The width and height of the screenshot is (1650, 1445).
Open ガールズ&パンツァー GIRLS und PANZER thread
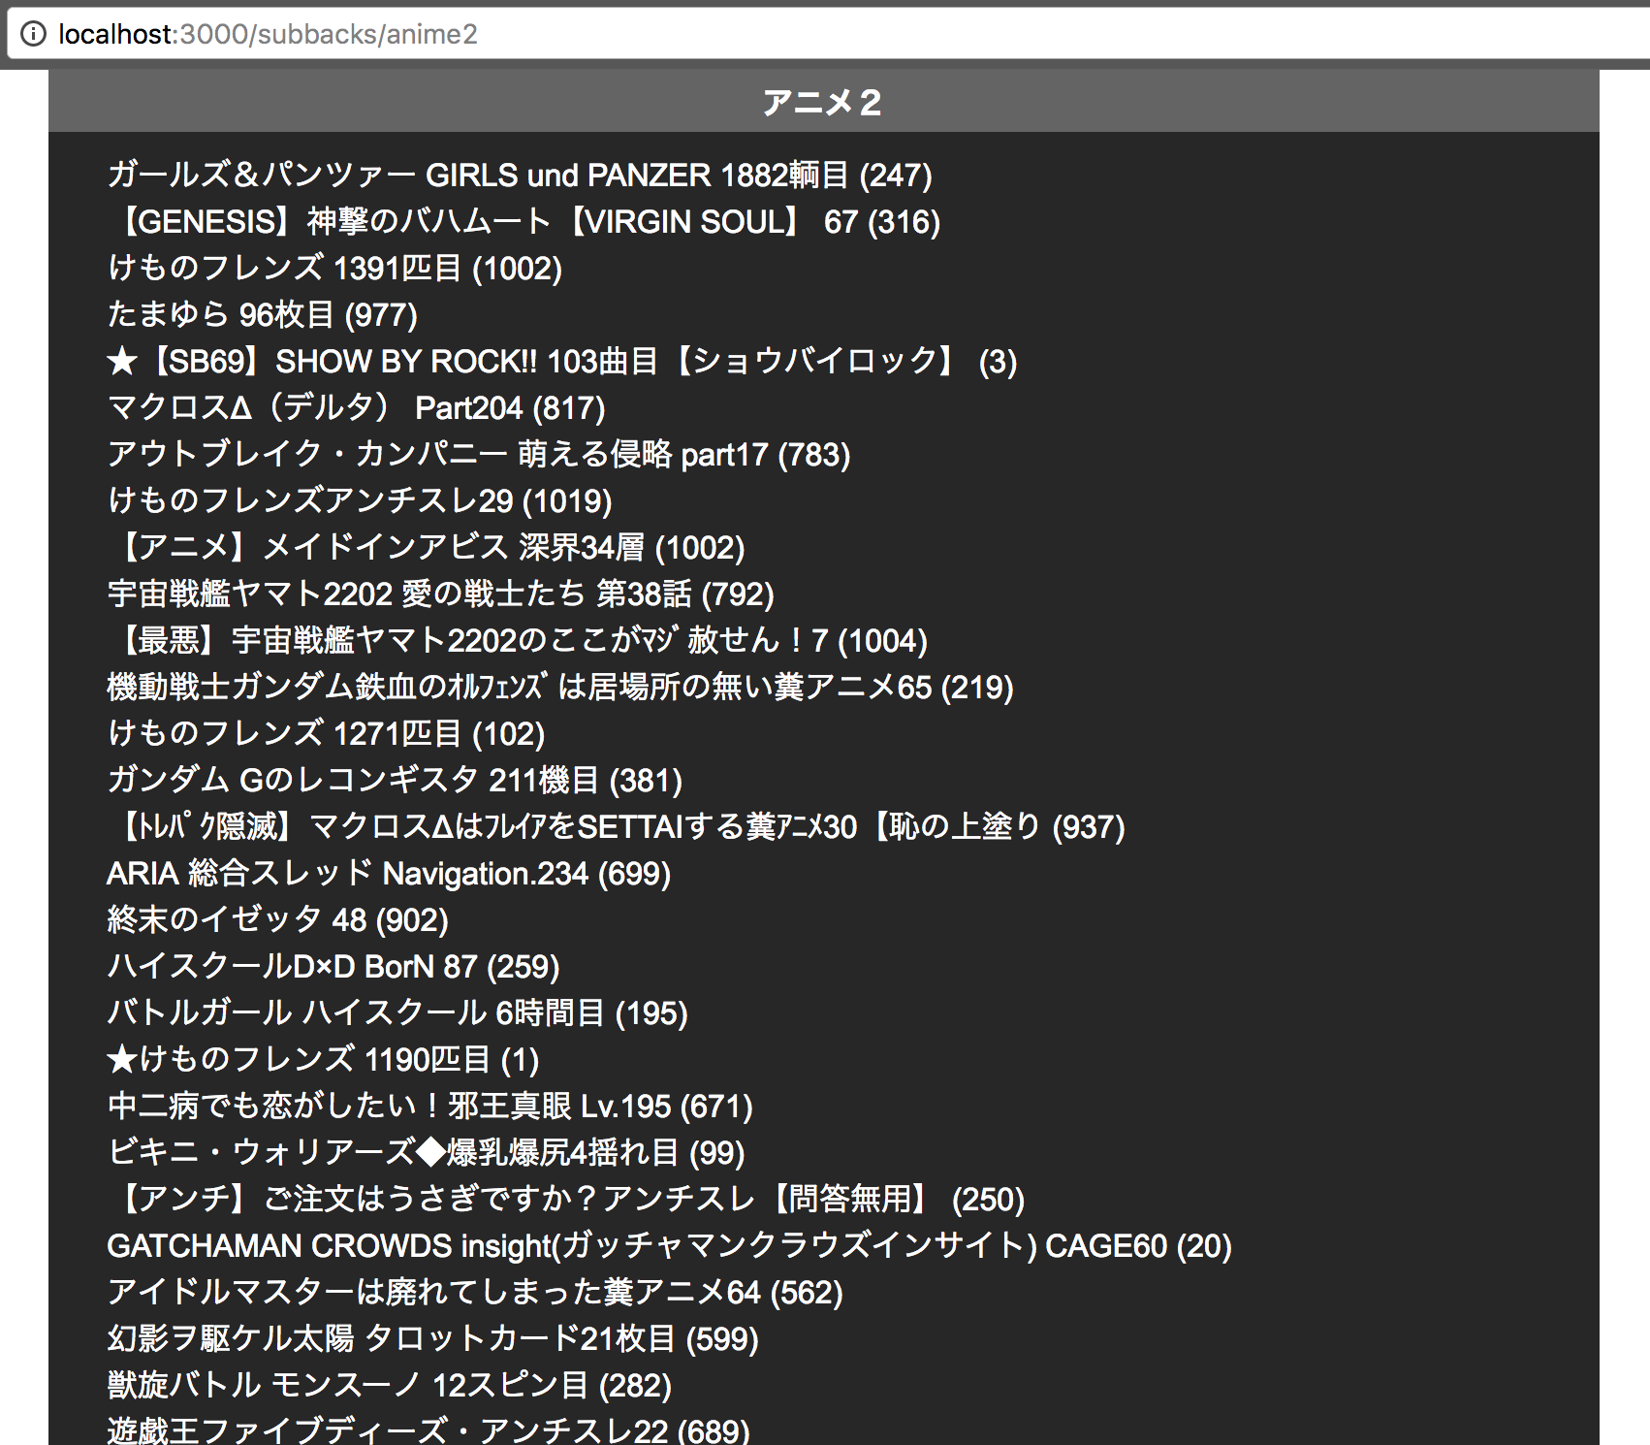(520, 175)
